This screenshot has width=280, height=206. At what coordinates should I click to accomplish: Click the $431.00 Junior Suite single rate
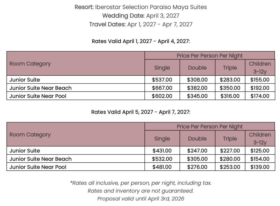click(x=162, y=151)
